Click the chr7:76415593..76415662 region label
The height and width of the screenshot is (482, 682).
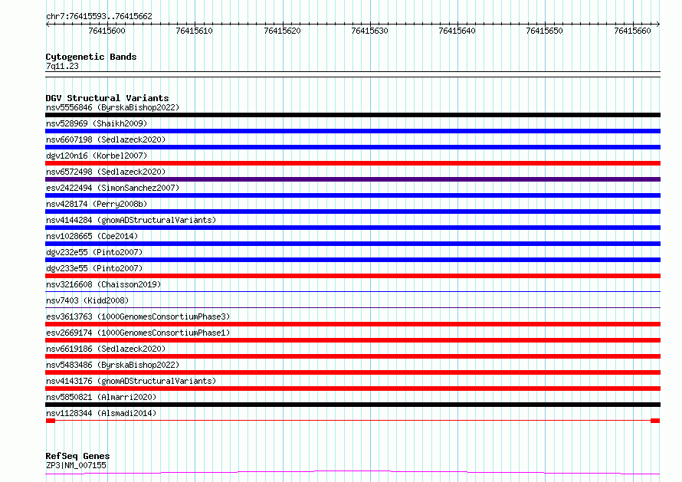point(99,17)
